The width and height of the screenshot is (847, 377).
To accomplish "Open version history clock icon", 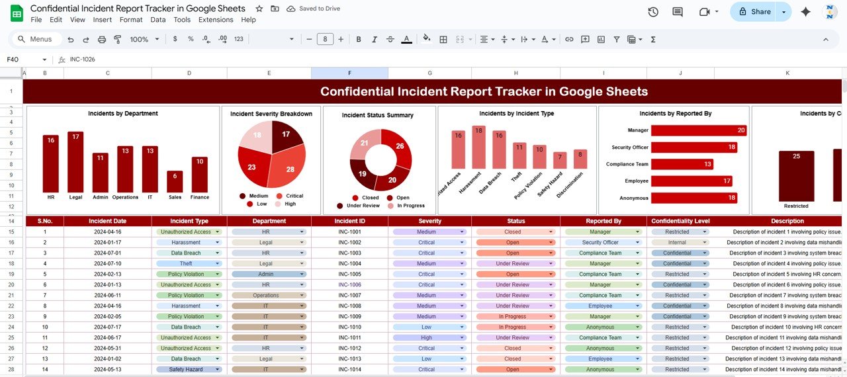I will pyautogui.click(x=653, y=12).
